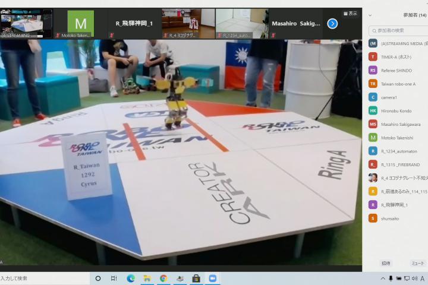Click microphone icon in system tray
428x285 pixels.
point(391,278)
